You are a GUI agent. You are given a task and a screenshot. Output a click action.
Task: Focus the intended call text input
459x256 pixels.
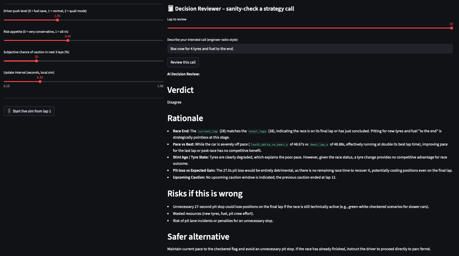click(x=310, y=49)
